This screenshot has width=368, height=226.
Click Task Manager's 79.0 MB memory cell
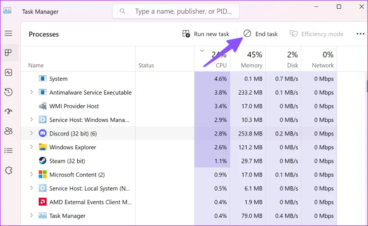pos(248,215)
